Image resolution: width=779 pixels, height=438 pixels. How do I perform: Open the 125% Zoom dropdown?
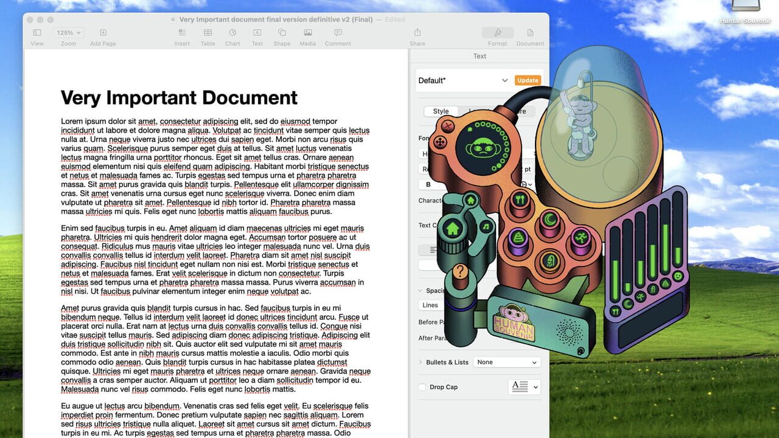[69, 33]
